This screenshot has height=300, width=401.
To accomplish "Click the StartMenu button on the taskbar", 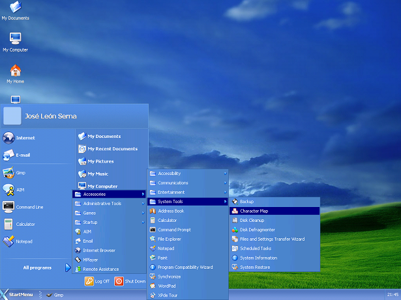I will pyautogui.click(x=17, y=295).
